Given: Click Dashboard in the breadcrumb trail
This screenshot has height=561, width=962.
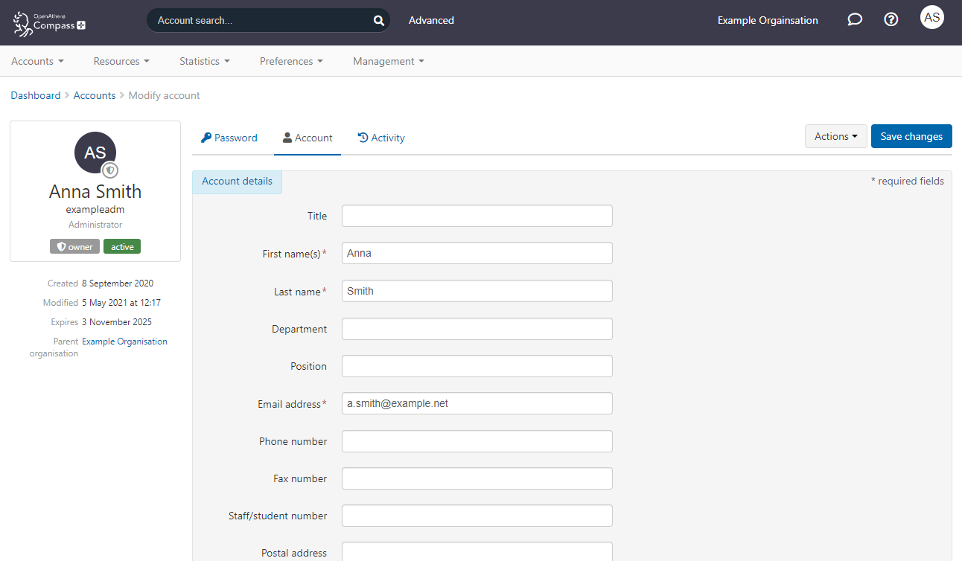Looking at the screenshot, I should (x=36, y=95).
